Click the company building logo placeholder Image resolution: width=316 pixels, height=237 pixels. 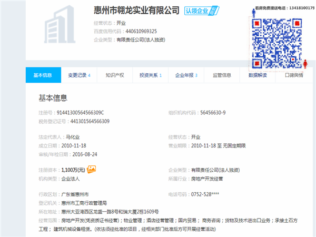pyautogui.click(x=60, y=24)
